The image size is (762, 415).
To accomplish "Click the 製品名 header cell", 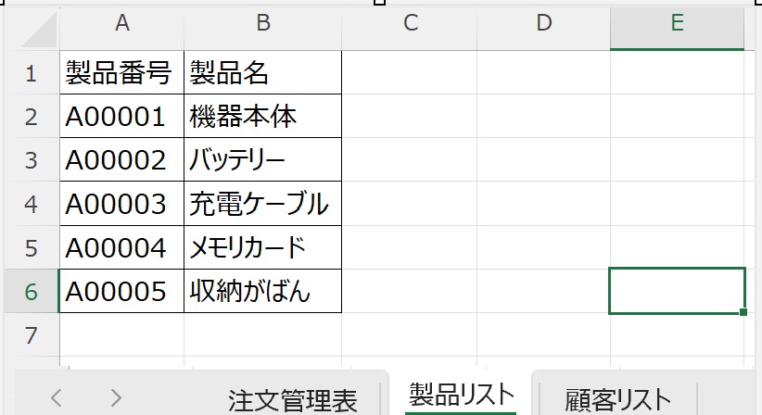I will click(263, 72).
